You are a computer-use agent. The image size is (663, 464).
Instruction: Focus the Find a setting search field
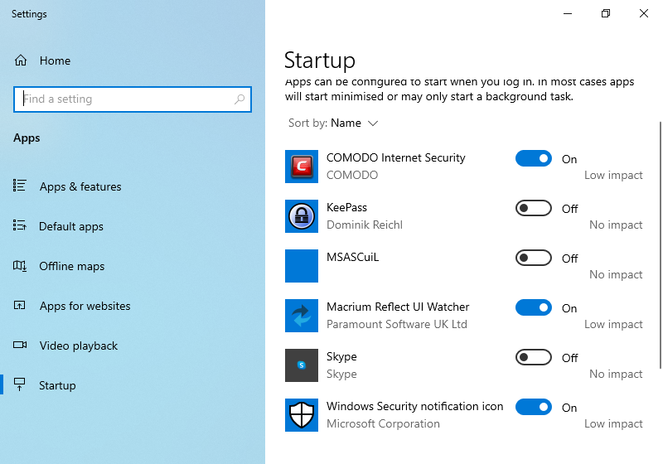coord(133,99)
